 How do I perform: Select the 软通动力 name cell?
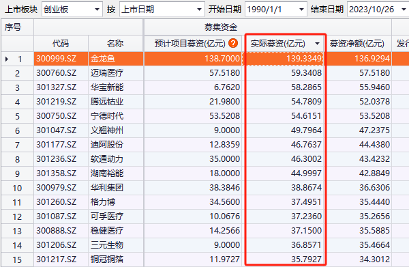116,159
